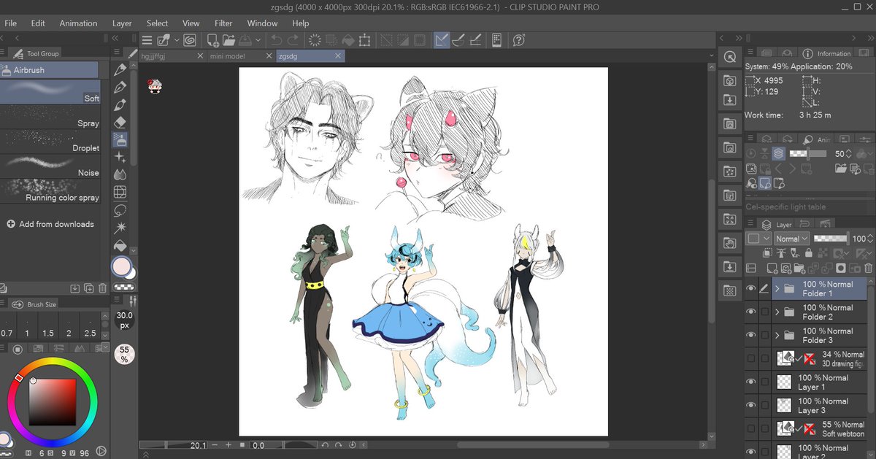Select the Blend tool
Image resolution: width=876 pixels, height=459 pixels.
point(121,175)
